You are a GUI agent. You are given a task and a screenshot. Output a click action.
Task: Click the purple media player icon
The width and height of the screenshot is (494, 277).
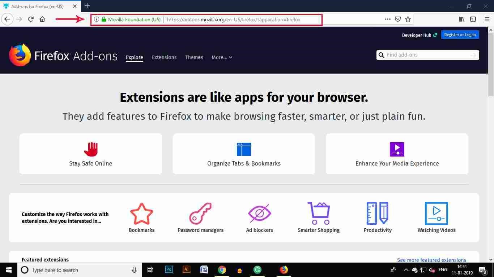coord(397,149)
